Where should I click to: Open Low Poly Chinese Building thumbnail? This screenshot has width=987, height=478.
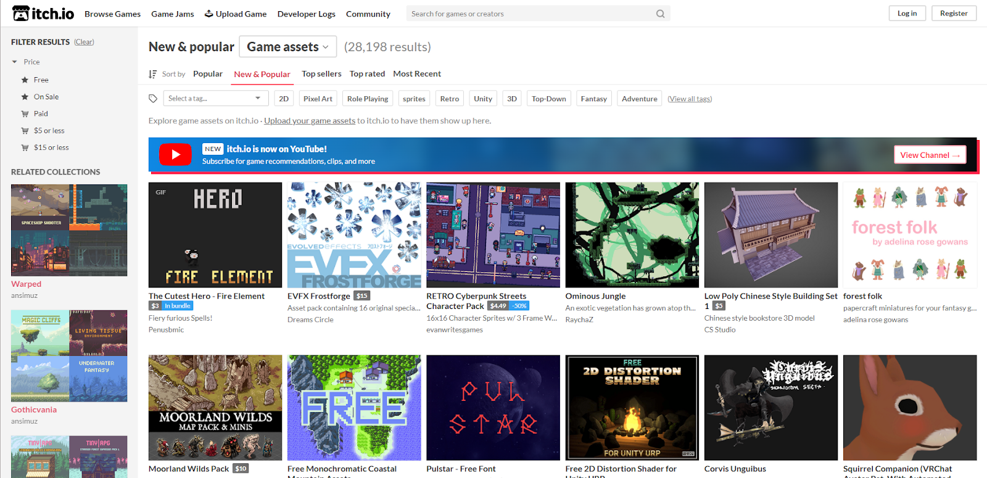click(x=771, y=235)
